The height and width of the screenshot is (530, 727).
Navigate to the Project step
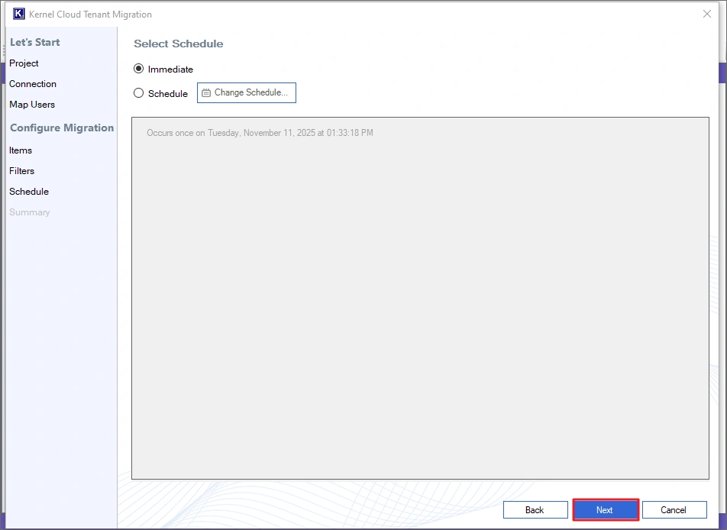click(x=24, y=63)
